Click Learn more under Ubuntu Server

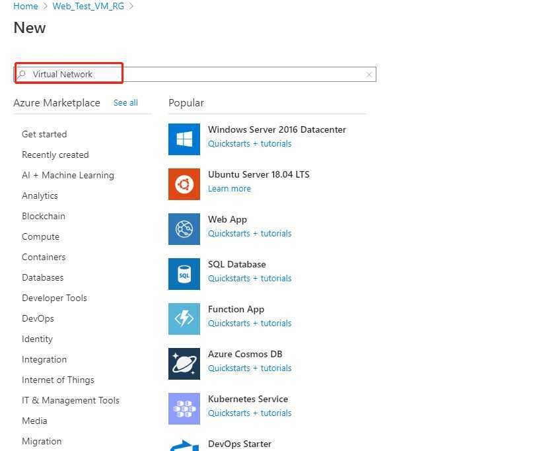[229, 189]
